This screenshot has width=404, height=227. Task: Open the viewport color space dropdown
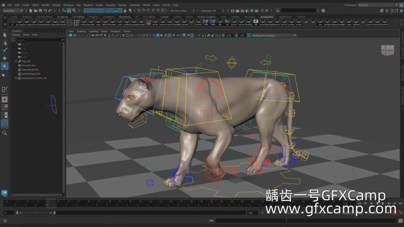click(272, 35)
